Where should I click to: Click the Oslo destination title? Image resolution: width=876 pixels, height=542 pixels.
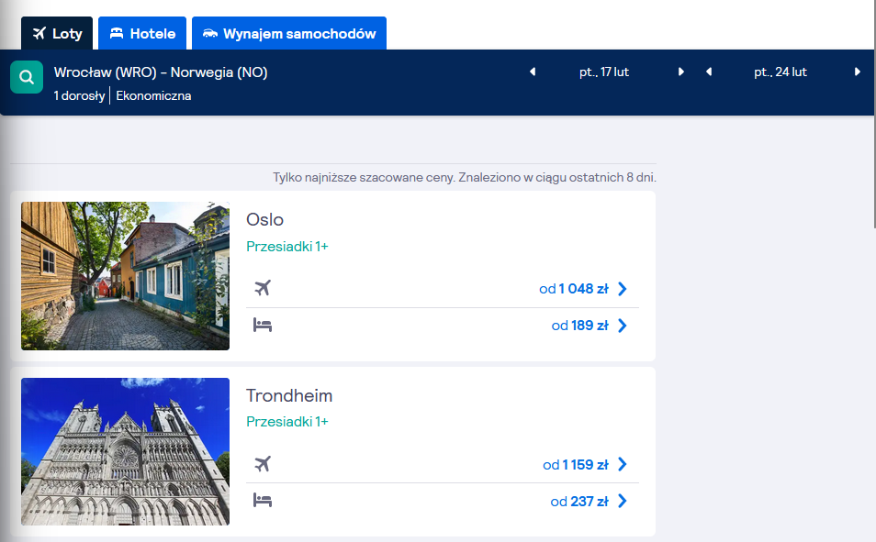pos(264,219)
